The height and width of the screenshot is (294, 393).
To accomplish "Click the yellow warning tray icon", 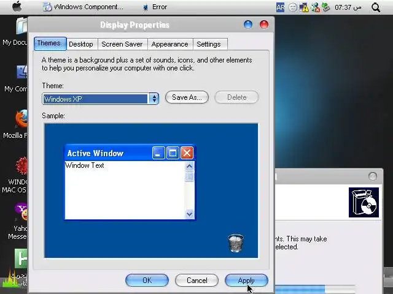I will tap(304, 7).
